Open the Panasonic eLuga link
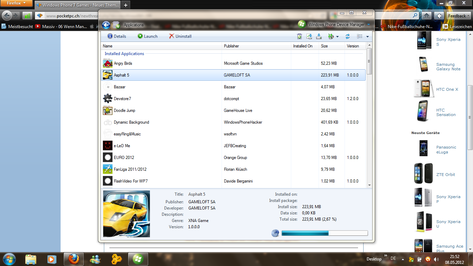The height and width of the screenshot is (266, 473). 446,150
